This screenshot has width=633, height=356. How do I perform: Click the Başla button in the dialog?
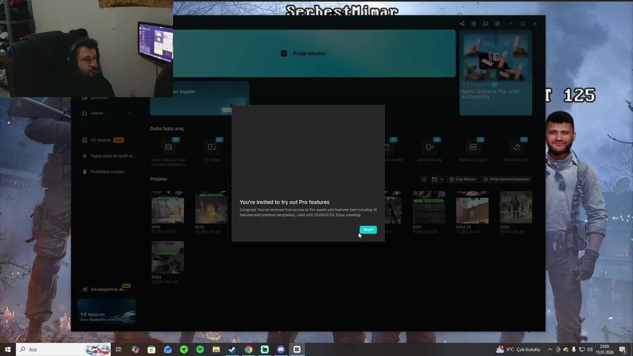368,229
